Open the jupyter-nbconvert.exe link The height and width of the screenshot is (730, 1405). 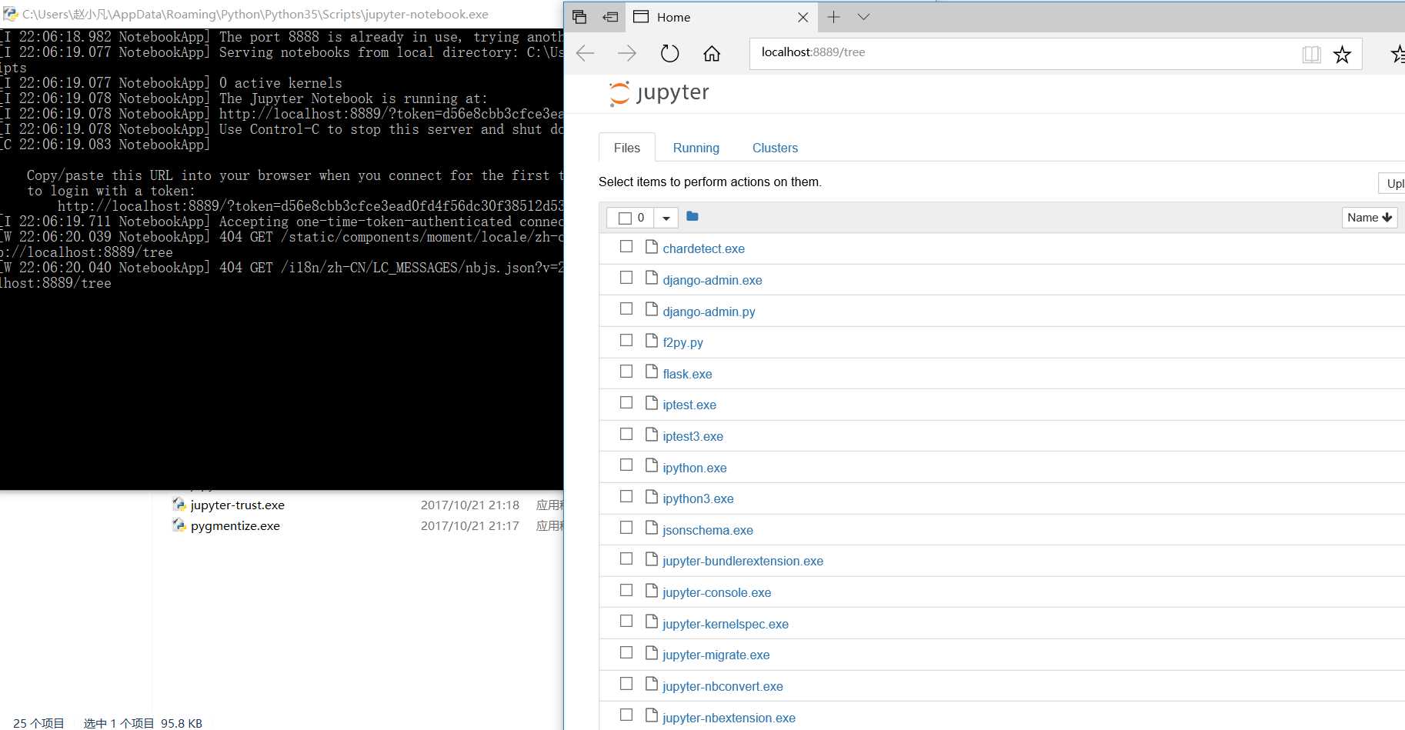[723, 686]
